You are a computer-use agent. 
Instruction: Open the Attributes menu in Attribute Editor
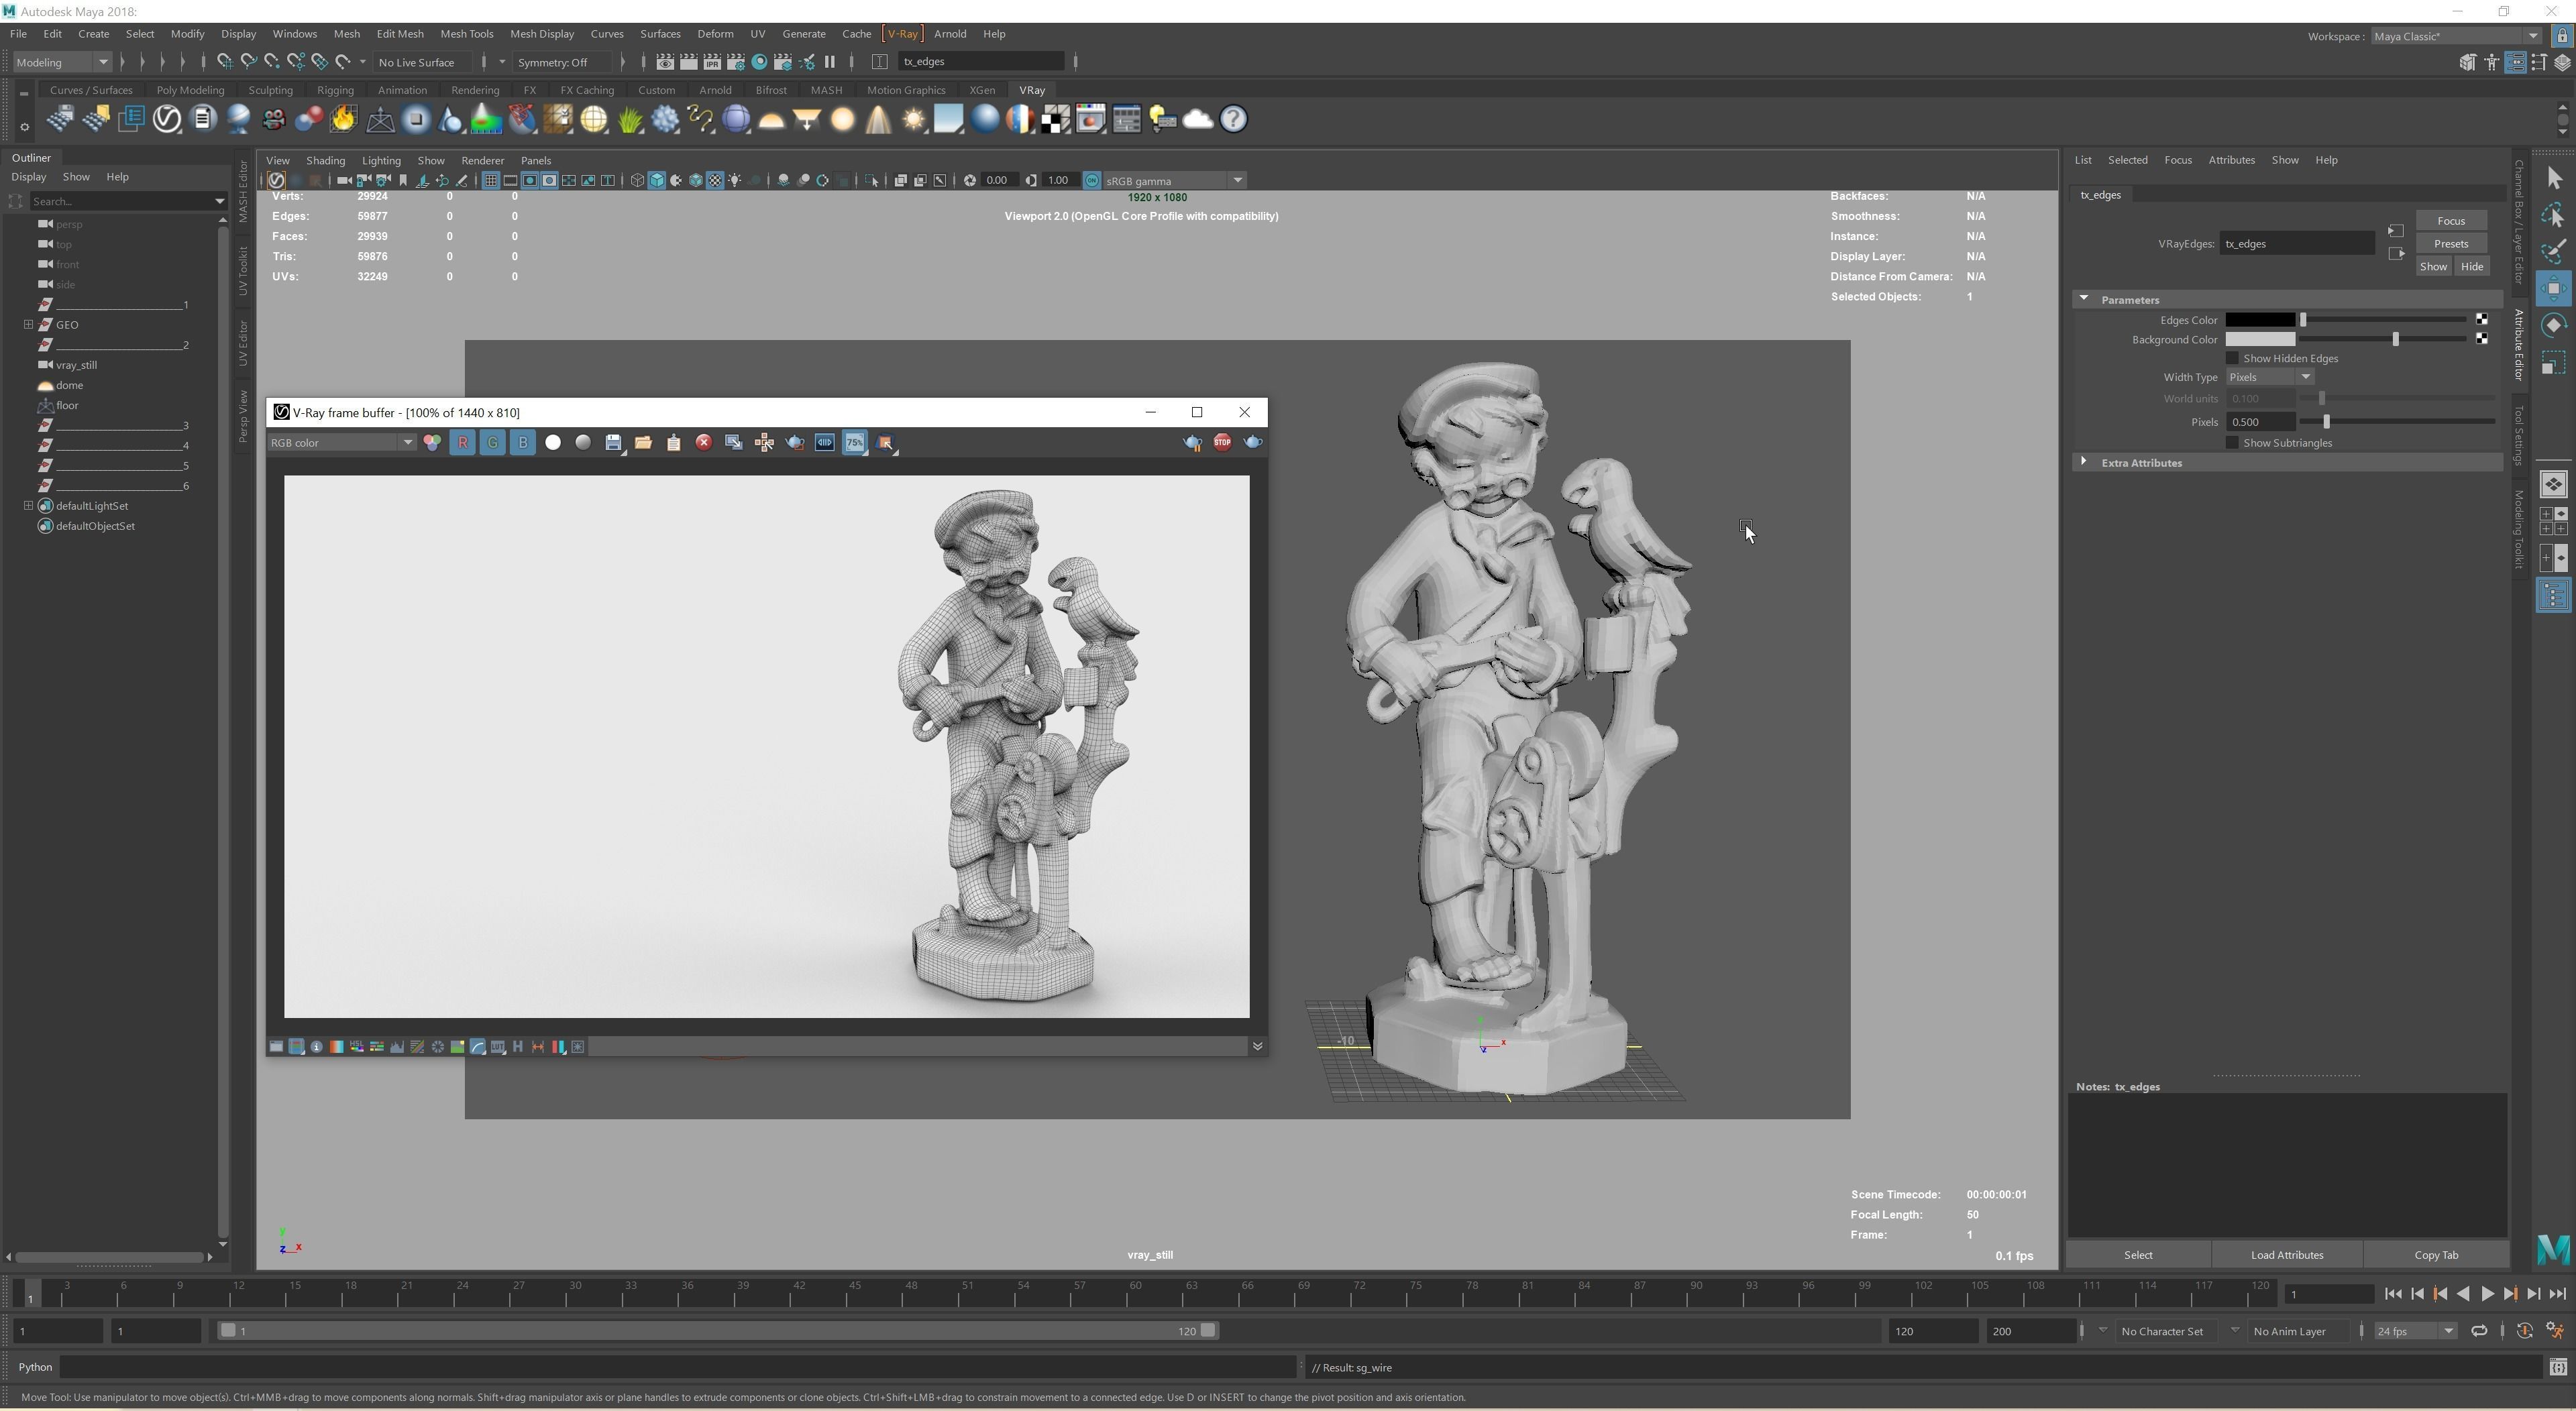[2231, 160]
